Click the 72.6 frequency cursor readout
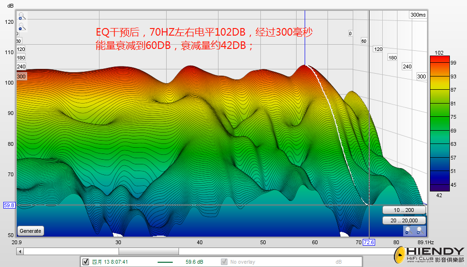467x267 pixels. 369,242
